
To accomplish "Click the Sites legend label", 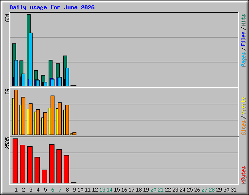I will coord(243,128).
